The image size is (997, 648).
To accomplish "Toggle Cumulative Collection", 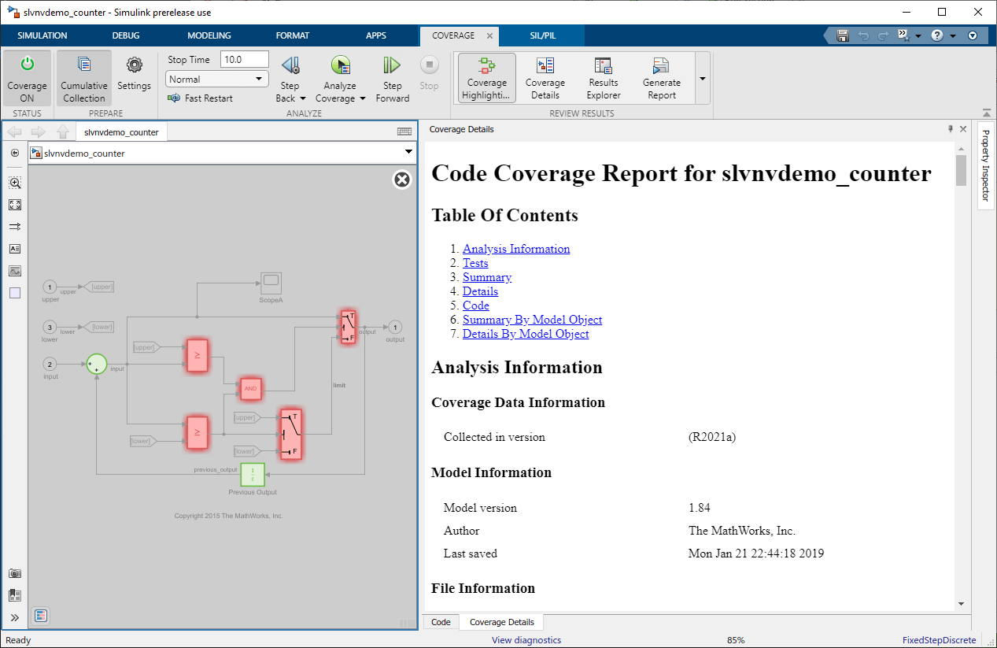I will click(84, 79).
